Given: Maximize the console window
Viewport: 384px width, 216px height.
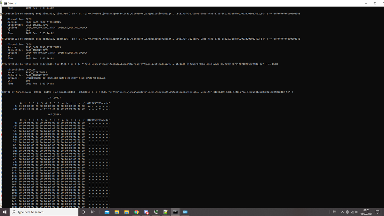Looking at the screenshot, I should pyautogui.click(x=375, y=3).
